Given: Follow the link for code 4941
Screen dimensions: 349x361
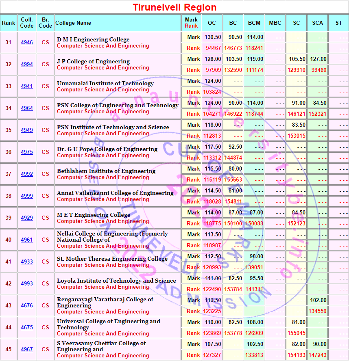Looking at the screenshot, I should pyautogui.click(x=27, y=86).
